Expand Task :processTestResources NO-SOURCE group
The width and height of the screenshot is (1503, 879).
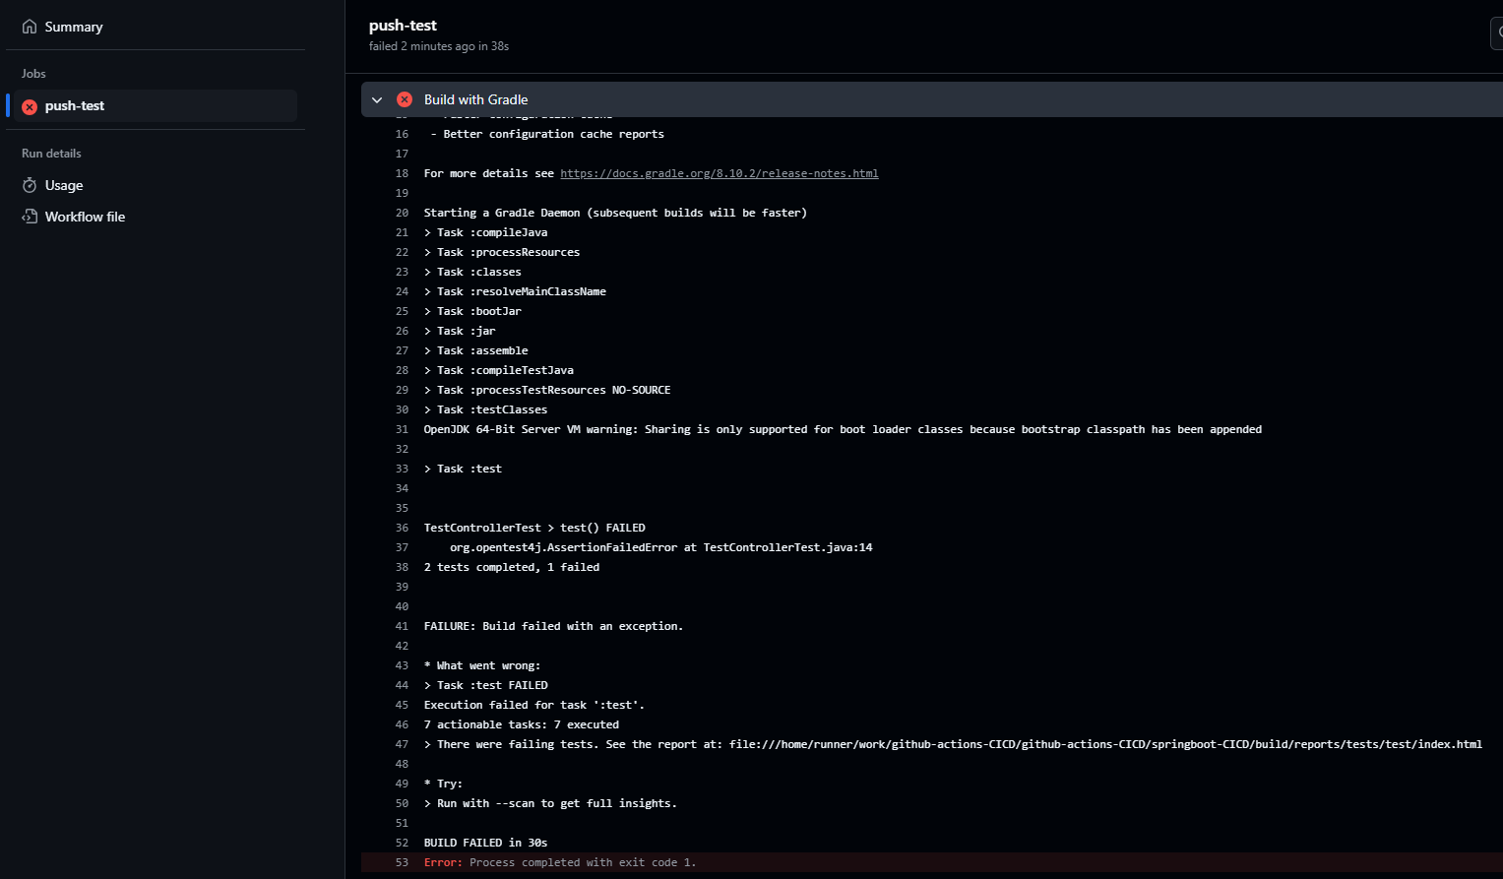click(427, 390)
